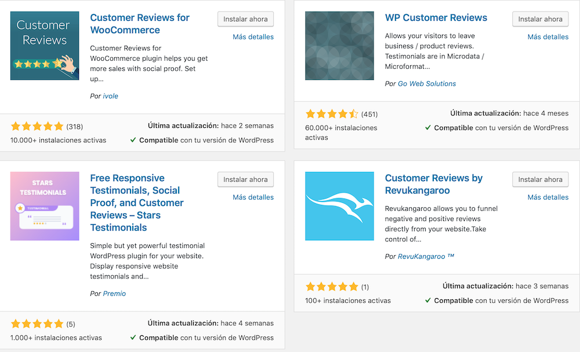Open the Customer Reviews for WooCommerce plugin icon

(x=45, y=46)
